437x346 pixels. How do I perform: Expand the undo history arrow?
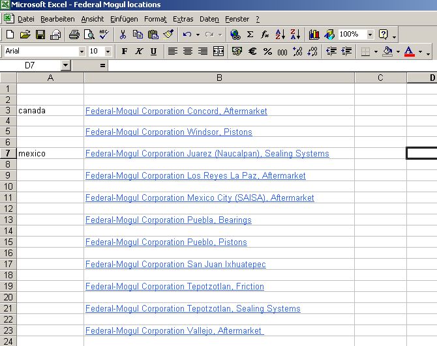click(198, 35)
